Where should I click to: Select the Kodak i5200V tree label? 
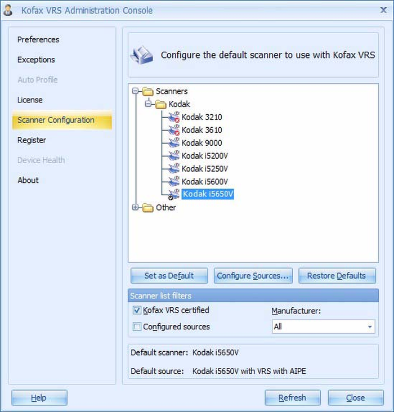(x=205, y=155)
